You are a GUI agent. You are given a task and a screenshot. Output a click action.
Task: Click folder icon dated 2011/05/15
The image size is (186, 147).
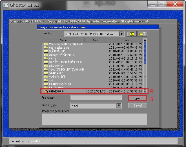[46, 62]
